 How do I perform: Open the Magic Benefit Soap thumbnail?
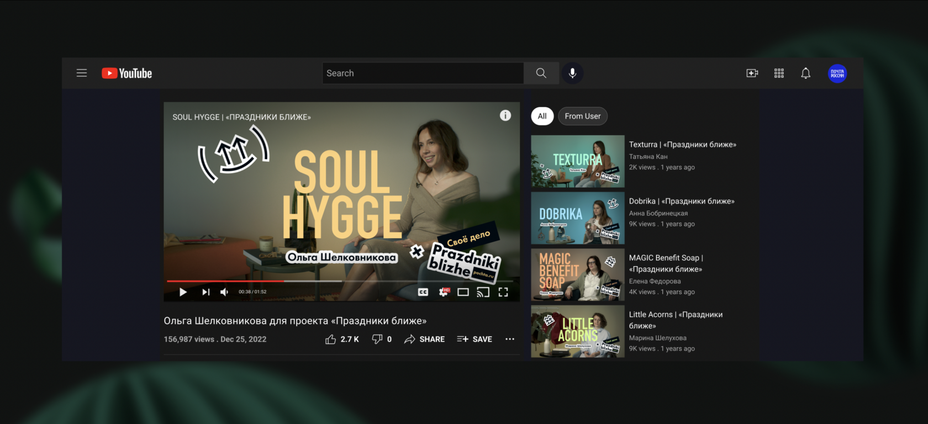click(x=578, y=275)
